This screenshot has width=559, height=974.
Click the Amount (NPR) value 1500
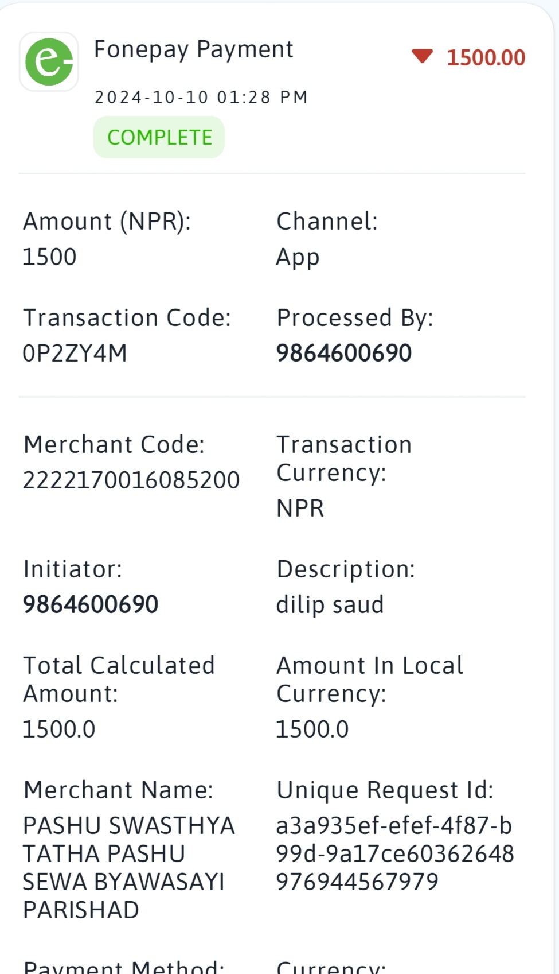click(49, 257)
